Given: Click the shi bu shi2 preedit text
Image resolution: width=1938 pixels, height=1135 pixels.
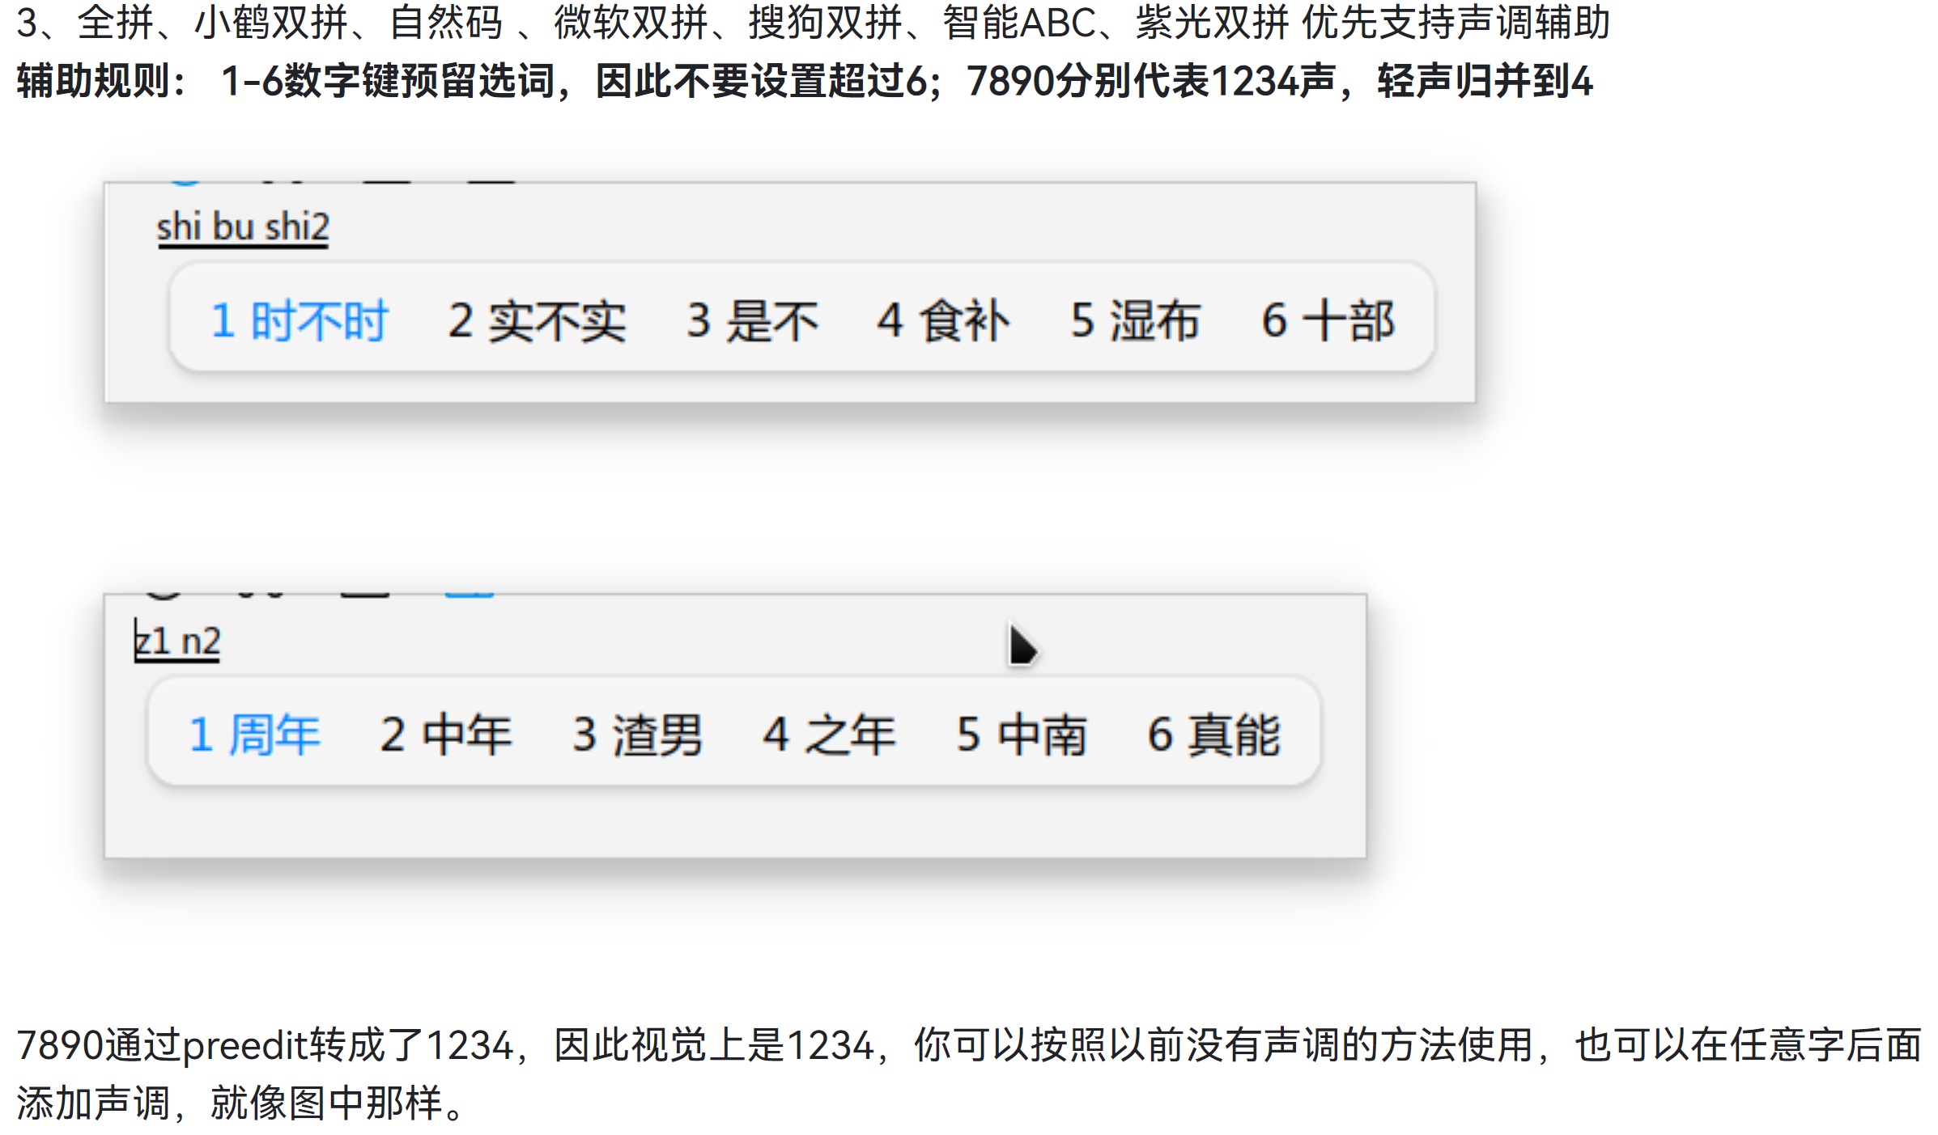Looking at the screenshot, I should (243, 227).
